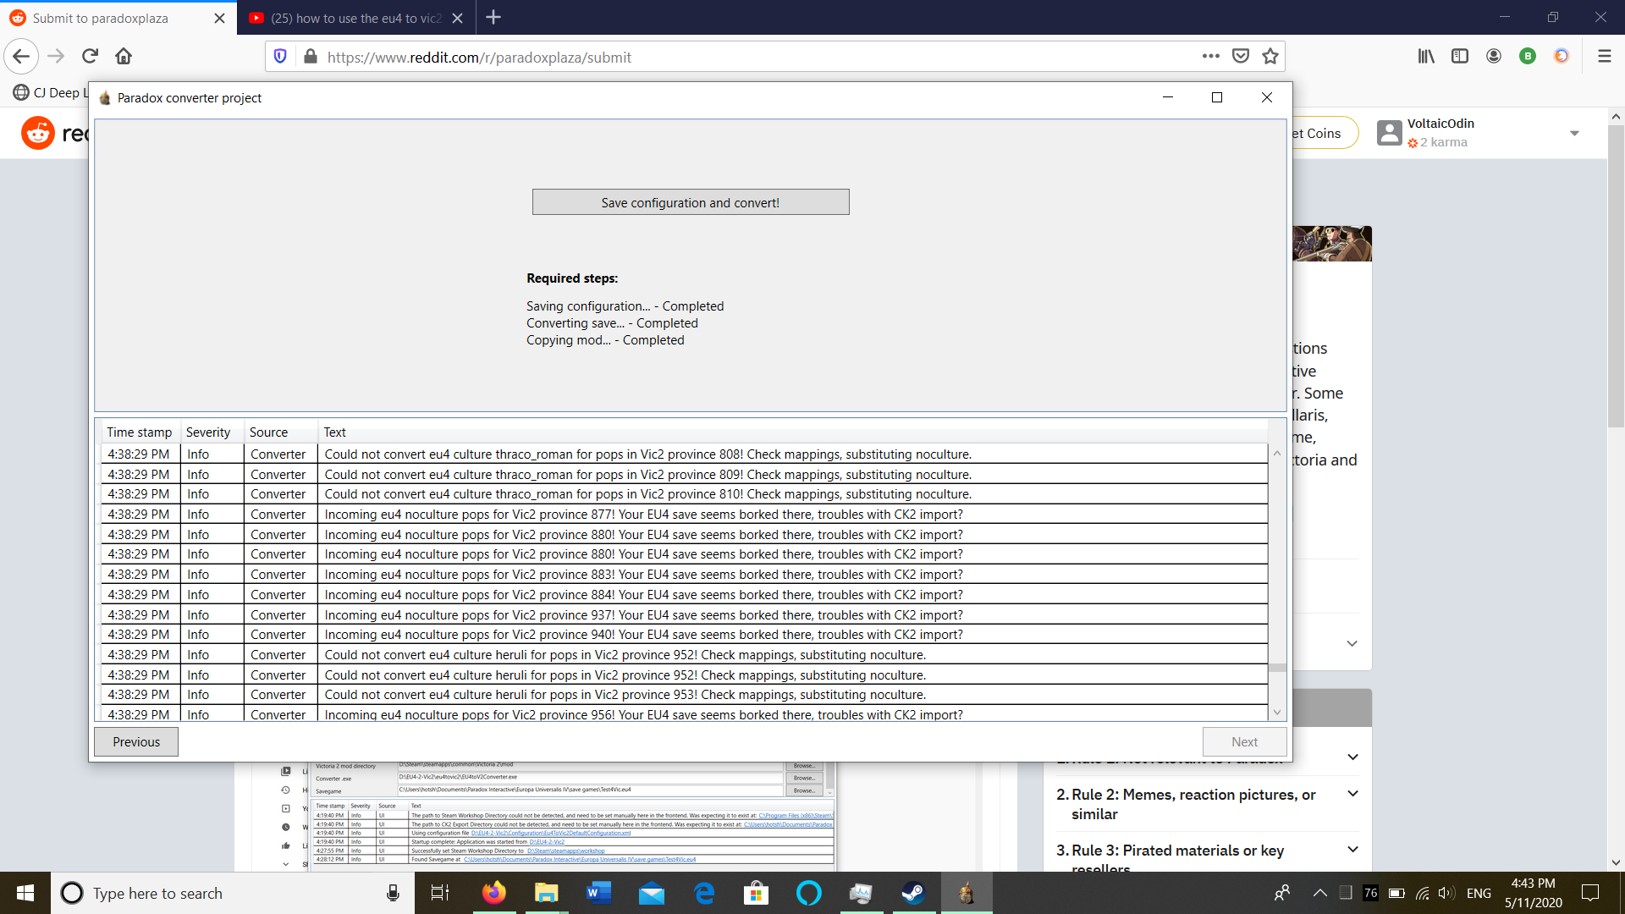Switch to YouTube eu4 to vic2 tab
1625x914 pixels.
tap(356, 19)
